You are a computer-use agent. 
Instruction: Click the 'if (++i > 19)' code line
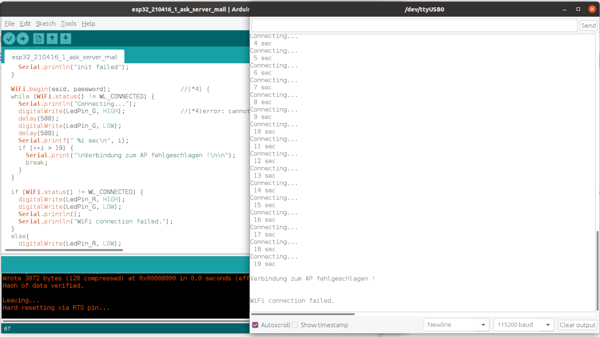click(x=46, y=148)
